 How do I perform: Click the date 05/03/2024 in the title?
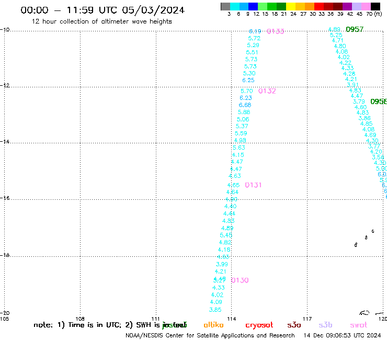pos(153,10)
